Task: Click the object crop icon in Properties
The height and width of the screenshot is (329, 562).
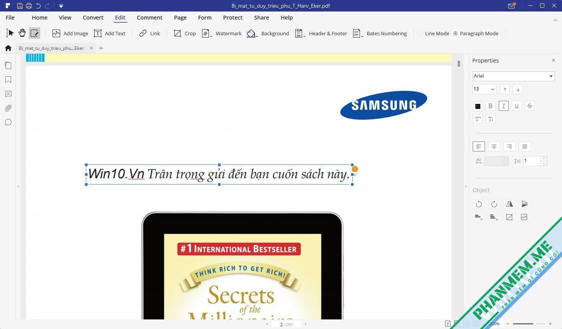Action: 509,217
